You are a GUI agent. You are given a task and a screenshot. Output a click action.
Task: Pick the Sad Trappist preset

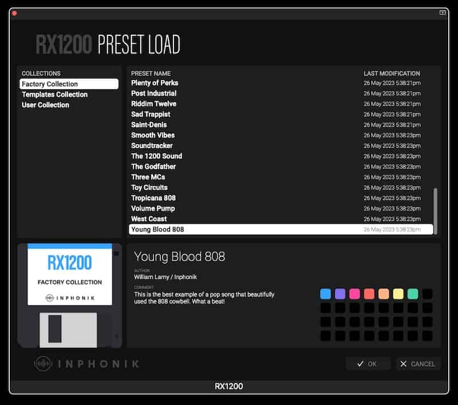point(281,114)
